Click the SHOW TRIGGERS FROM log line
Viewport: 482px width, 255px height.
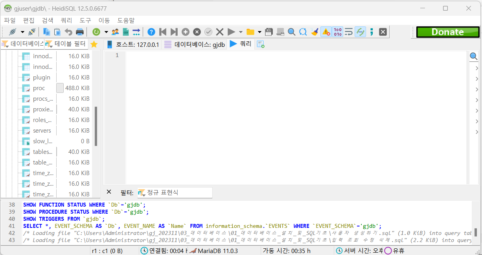click(64, 219)
